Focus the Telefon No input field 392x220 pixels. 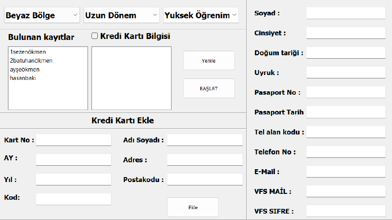click(346, 151)
